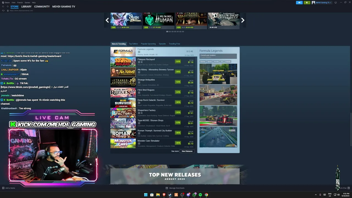
Task: Click the system tray volume icon
Action: click(x=338, y=195)
